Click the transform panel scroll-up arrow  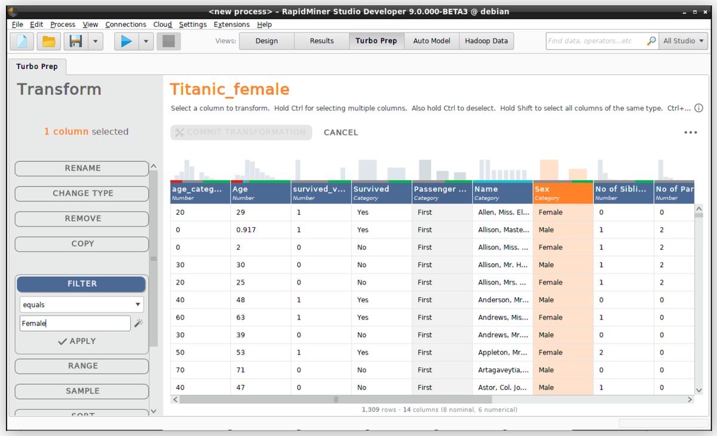pos(154,166)
